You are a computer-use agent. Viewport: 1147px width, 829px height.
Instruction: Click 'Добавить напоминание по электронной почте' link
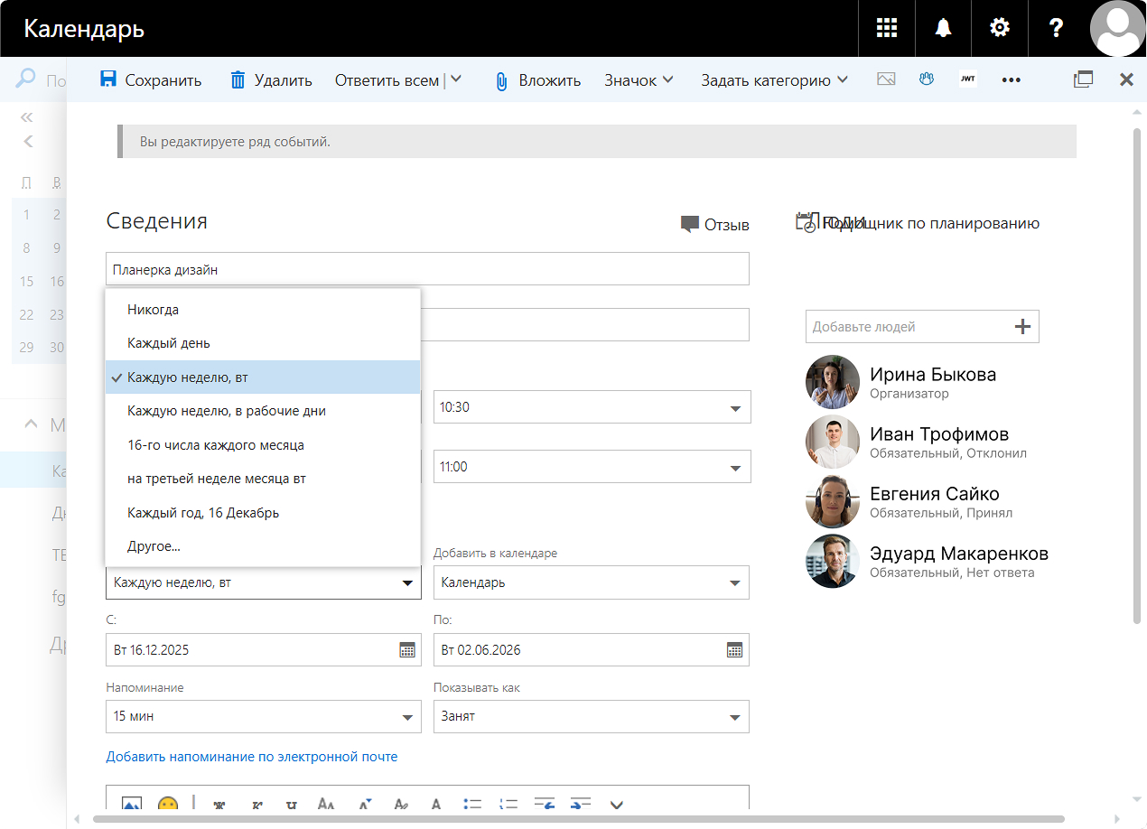[251, 757]
